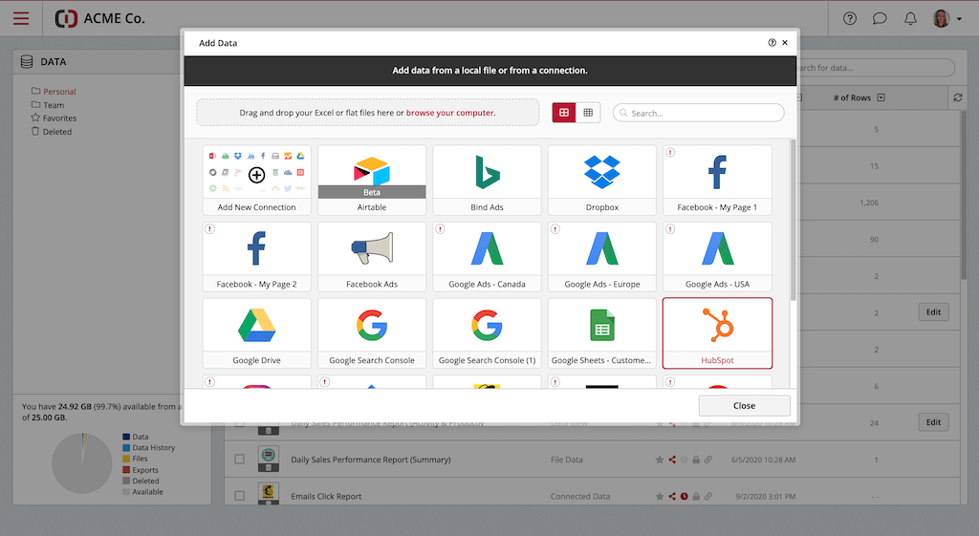
Task: Select the Google Sheets - Custome... tile
Action: 602,333
